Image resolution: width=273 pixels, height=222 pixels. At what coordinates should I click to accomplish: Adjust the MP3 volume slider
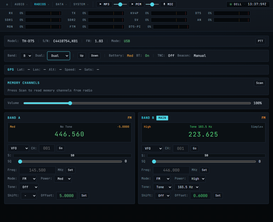[120, 4]
